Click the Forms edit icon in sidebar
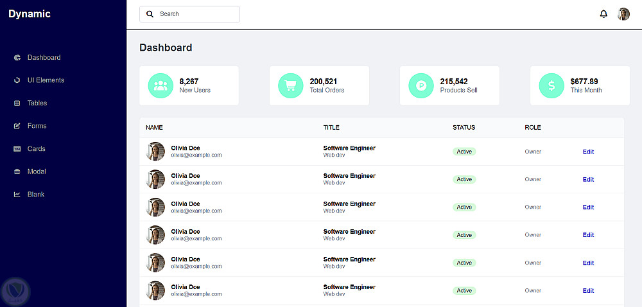Screen dimensions: 642x307 17,126
